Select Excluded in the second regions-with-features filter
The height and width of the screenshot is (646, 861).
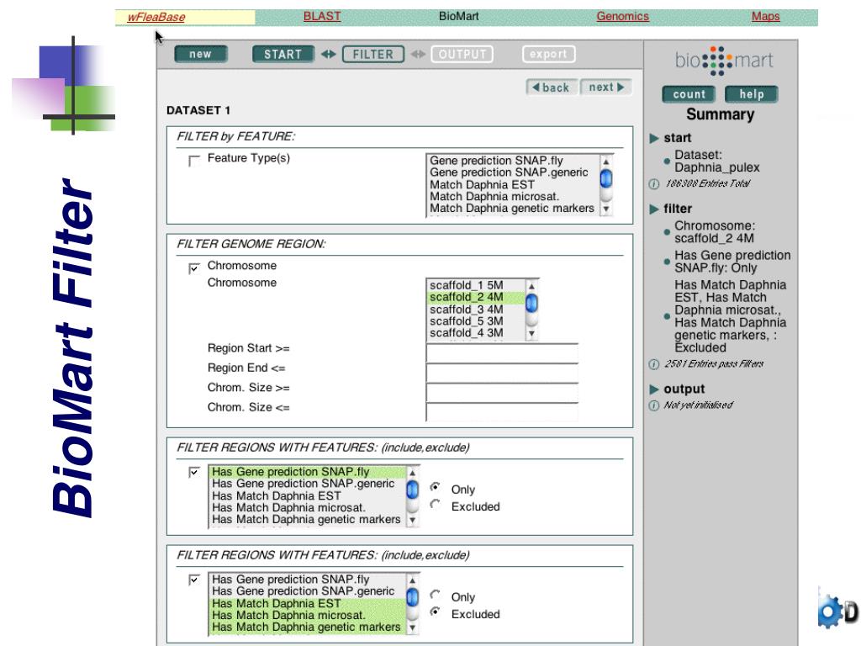coord(435,612)
